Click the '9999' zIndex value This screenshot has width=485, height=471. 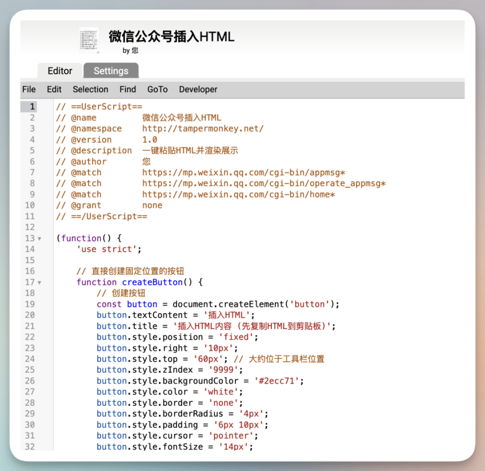(223, 370)
